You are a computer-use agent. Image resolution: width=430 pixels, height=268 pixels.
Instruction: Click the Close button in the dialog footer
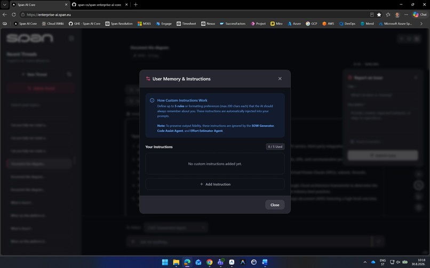275,205
